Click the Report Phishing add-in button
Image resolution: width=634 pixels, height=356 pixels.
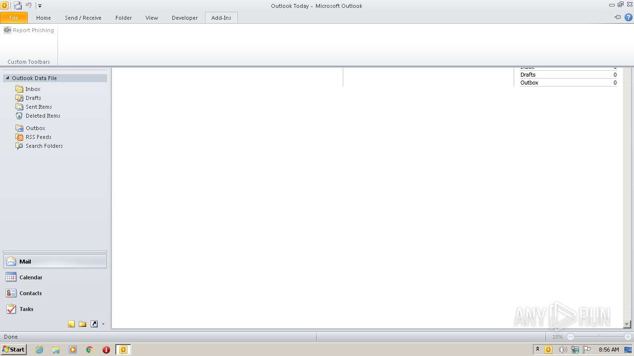tap(29, 30)
